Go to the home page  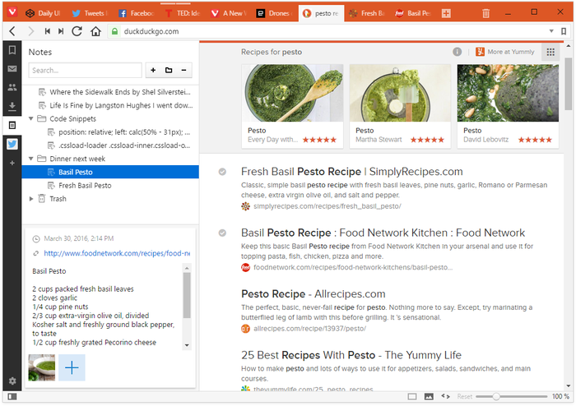96,31
